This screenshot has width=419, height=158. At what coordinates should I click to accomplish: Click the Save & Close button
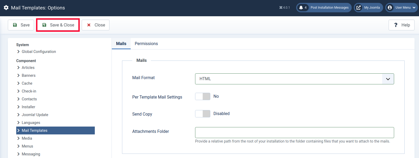coord(58,25)
